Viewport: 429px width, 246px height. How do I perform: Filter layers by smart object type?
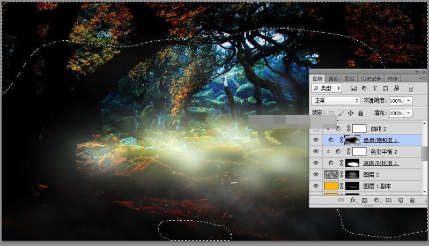pyautogui.click(x=396, y=88)
